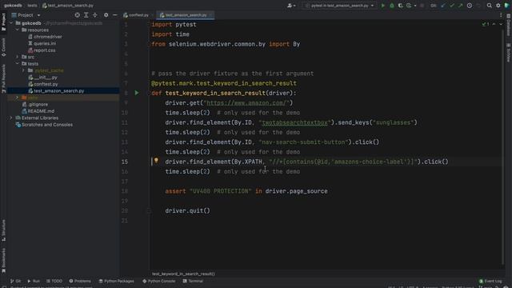The width and height of the screenshot is (512, 288).
Task: Run with coverage icon in toolbar
Action: tap(400, 6)
